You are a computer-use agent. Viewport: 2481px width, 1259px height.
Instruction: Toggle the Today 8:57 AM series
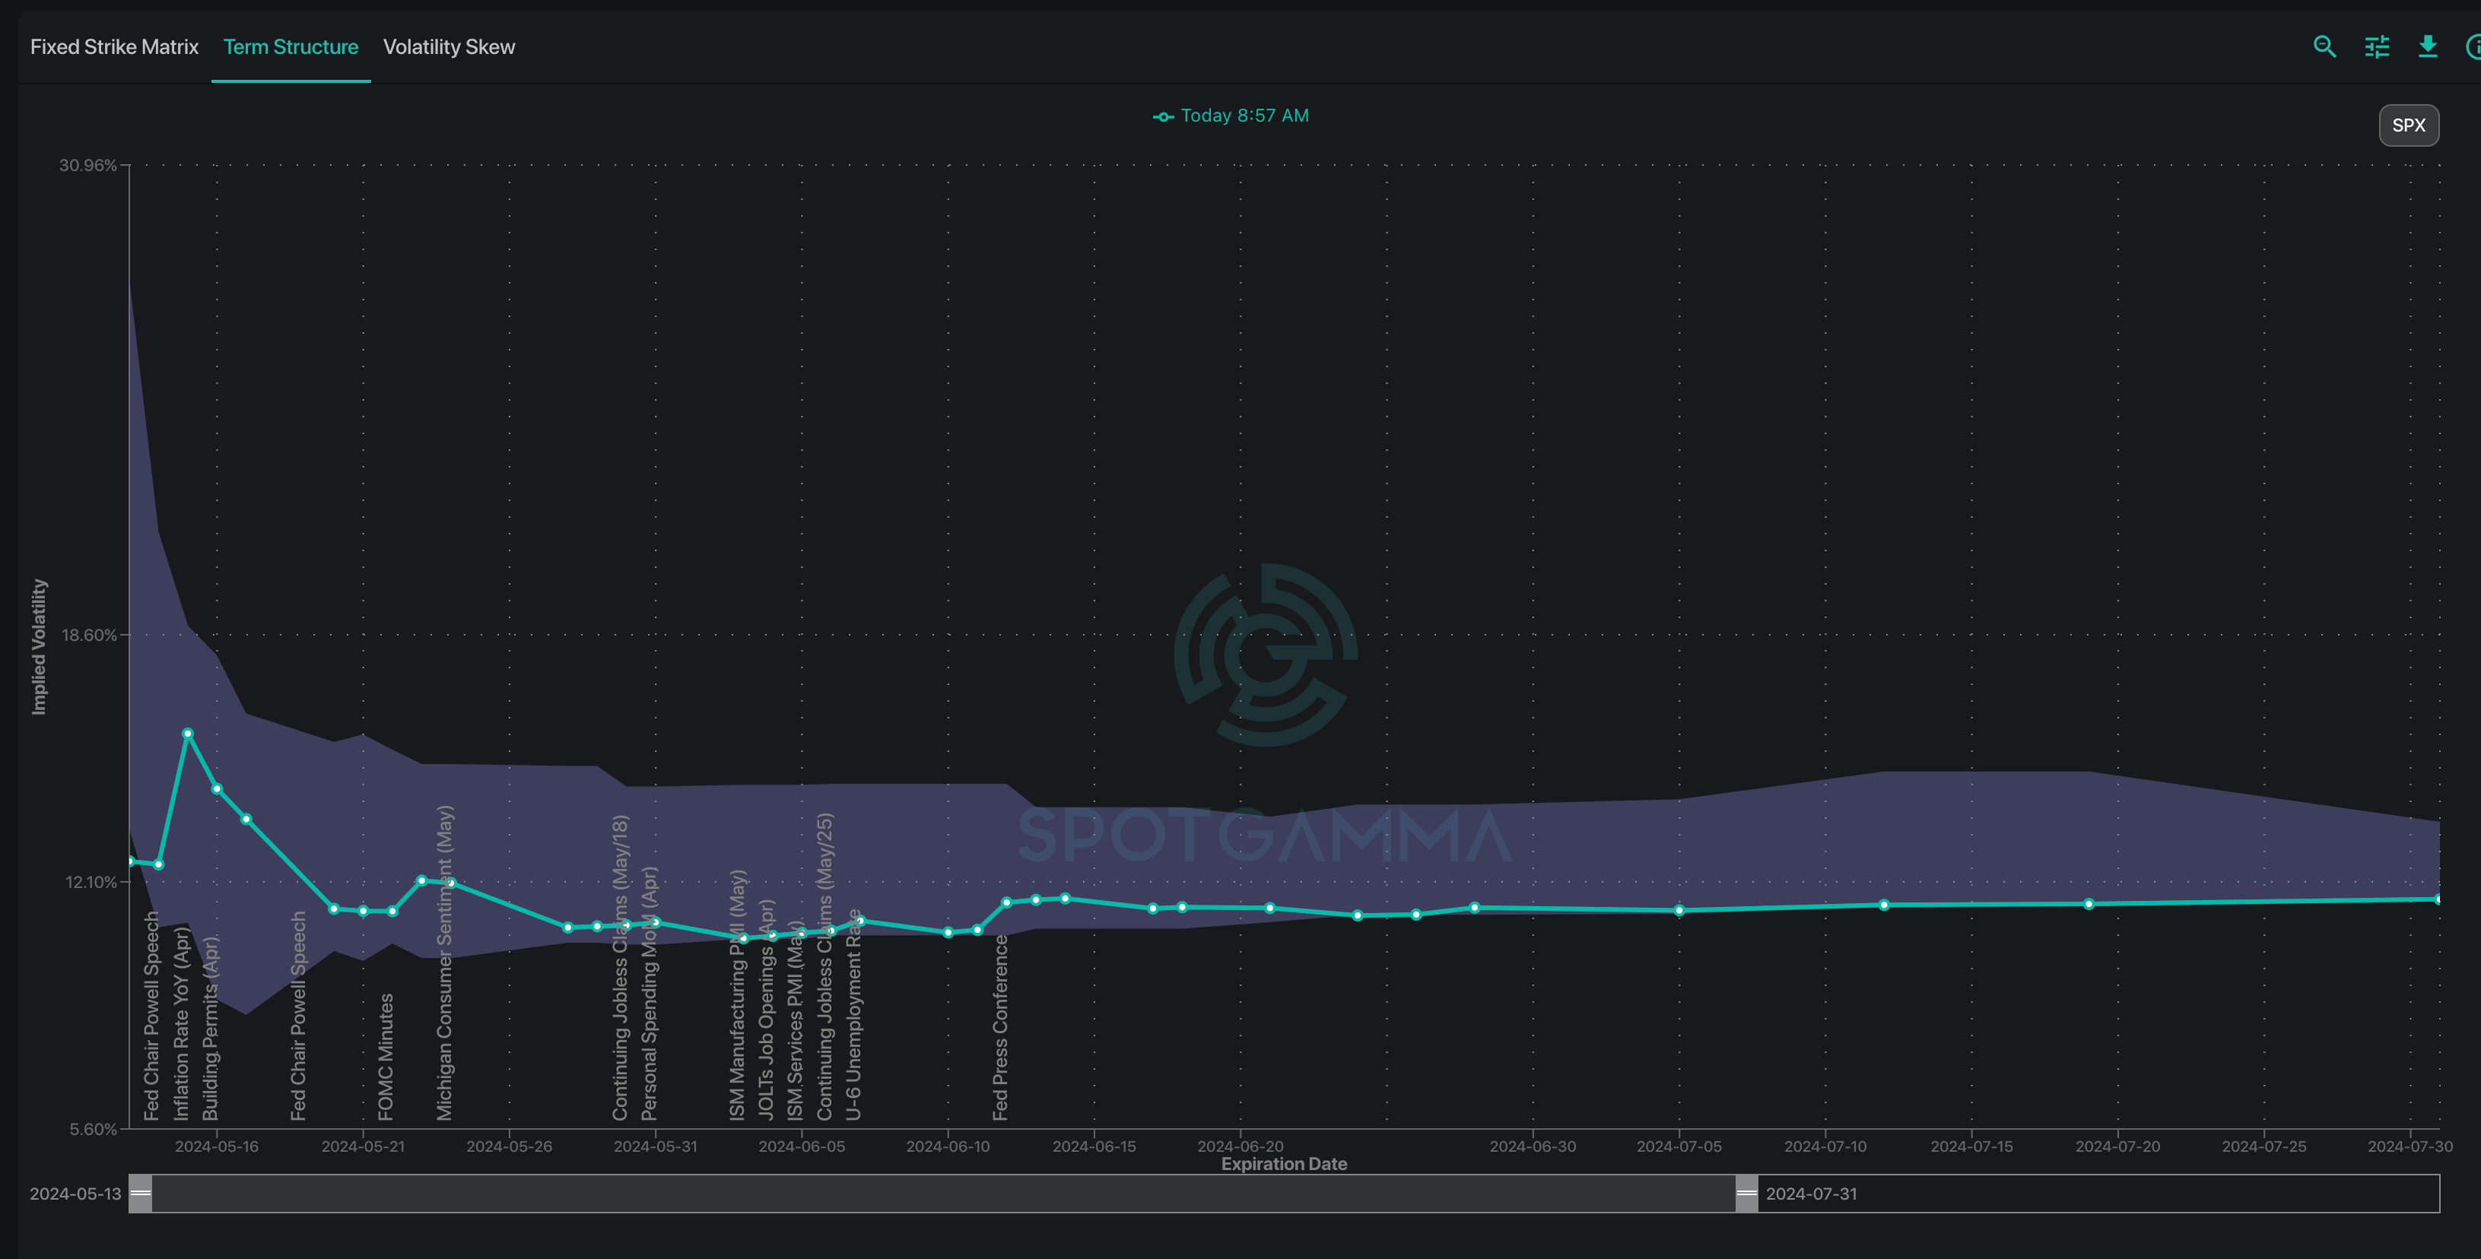point(1244,116)
